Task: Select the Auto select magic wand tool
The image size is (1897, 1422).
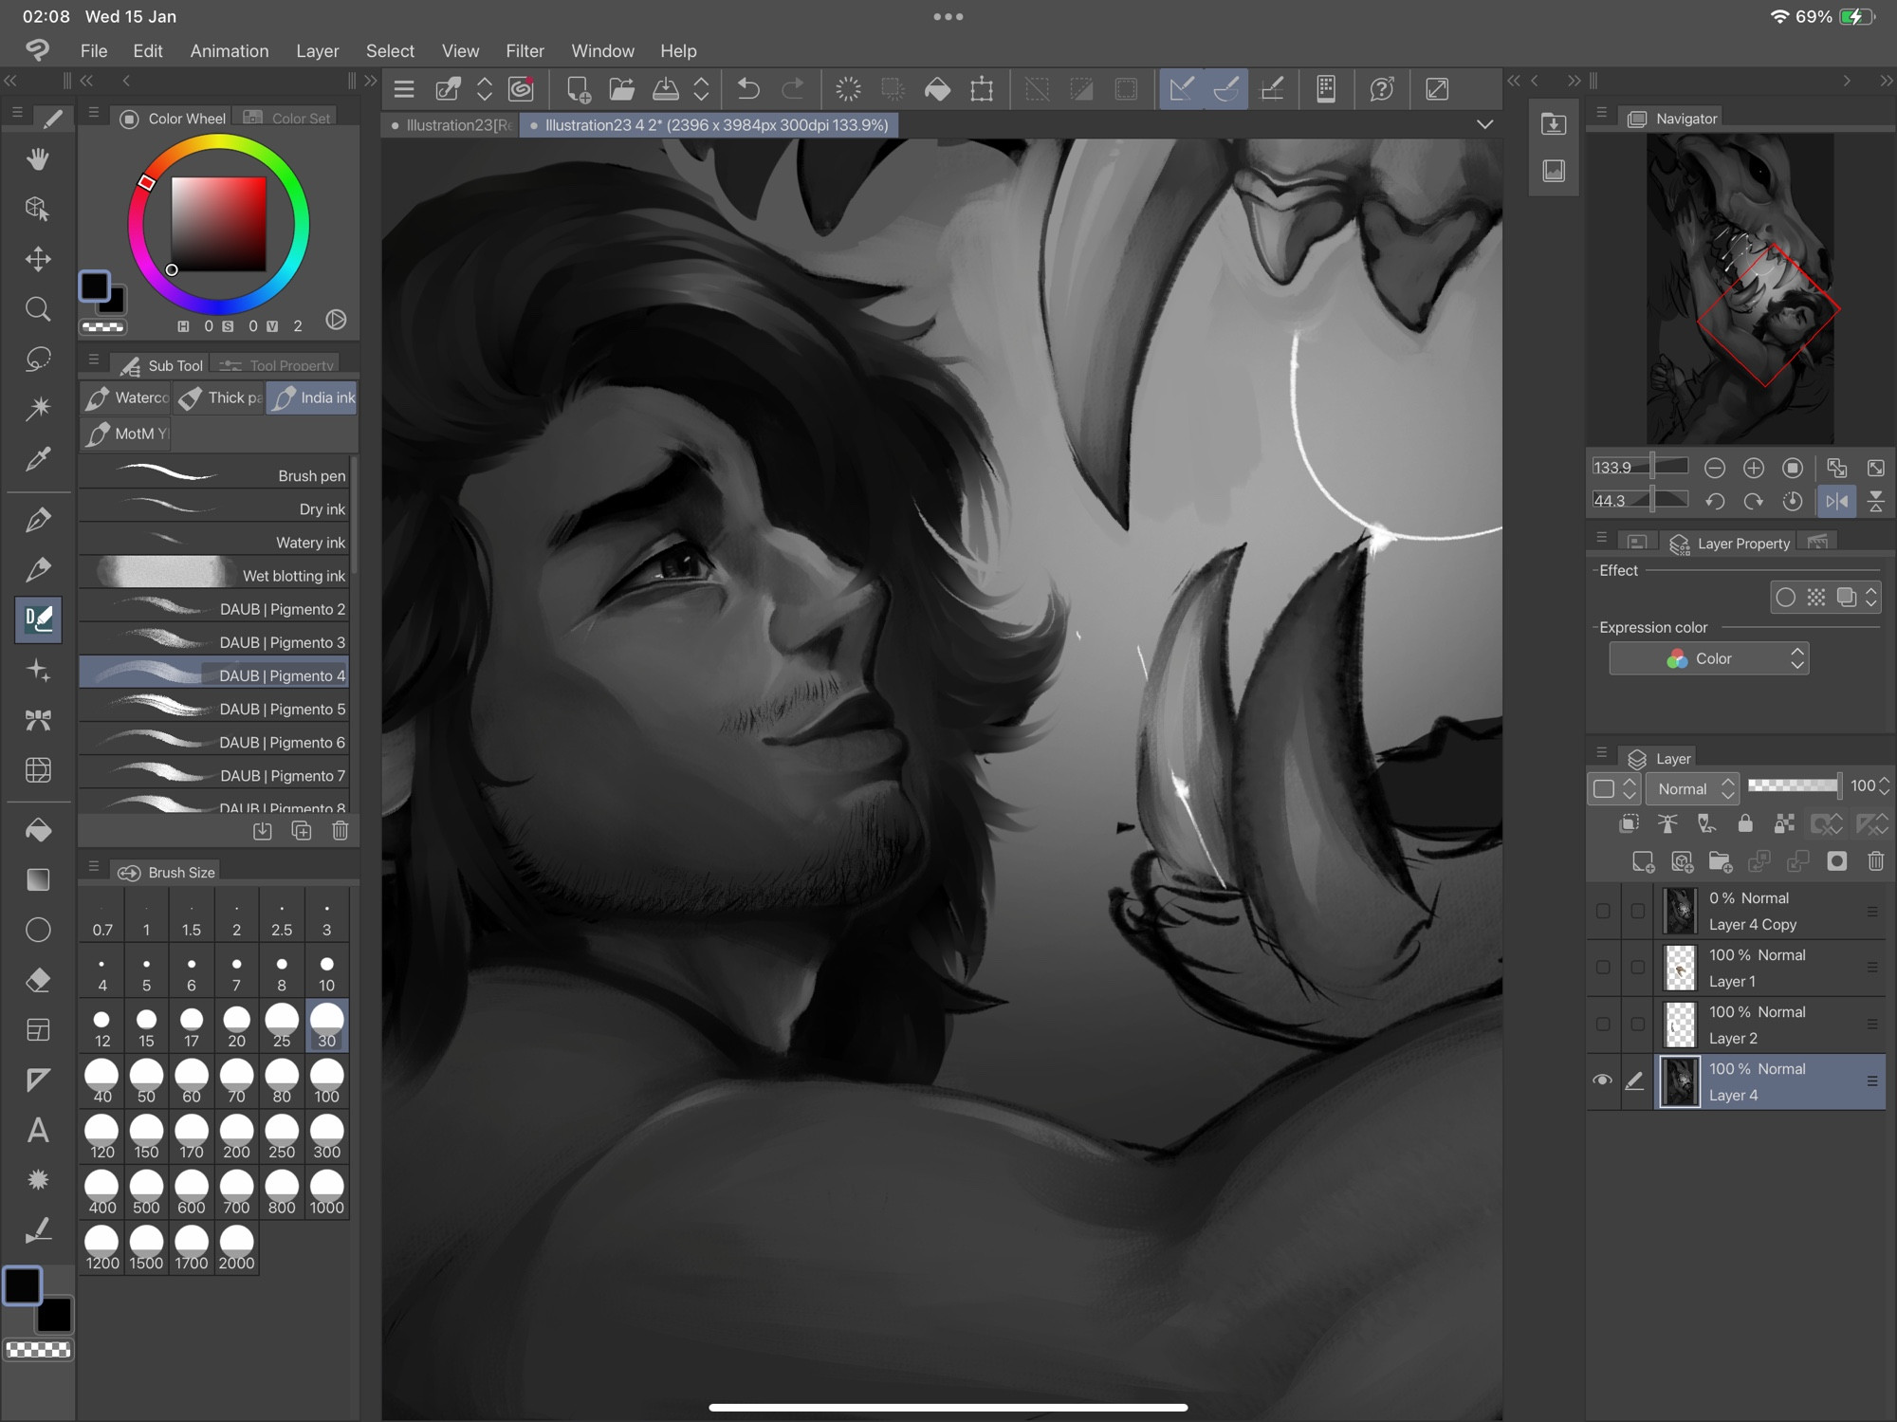Action: coord(38,409)
